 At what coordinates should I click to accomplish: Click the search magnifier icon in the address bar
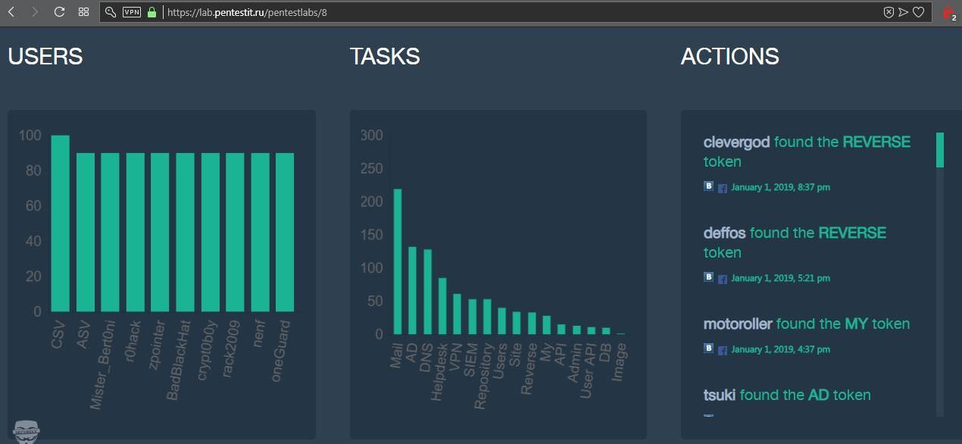tap(111, 12)
